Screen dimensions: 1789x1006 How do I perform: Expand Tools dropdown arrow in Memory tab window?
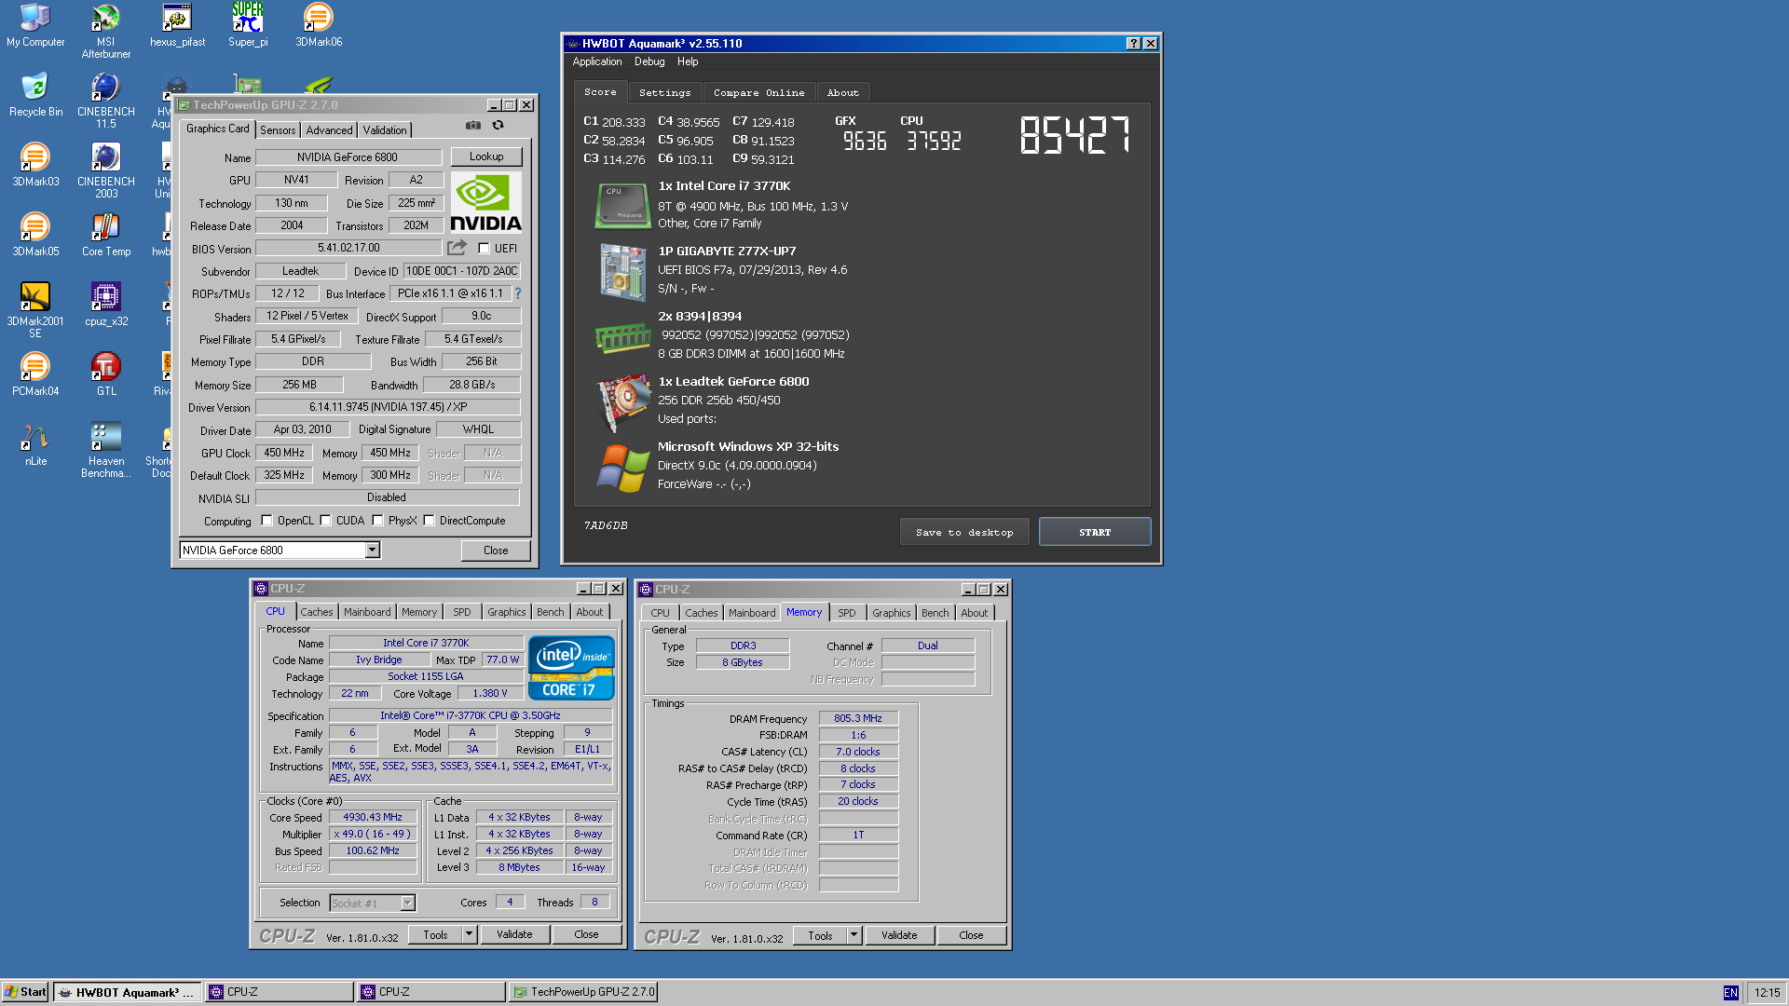[x=854, y=935]
